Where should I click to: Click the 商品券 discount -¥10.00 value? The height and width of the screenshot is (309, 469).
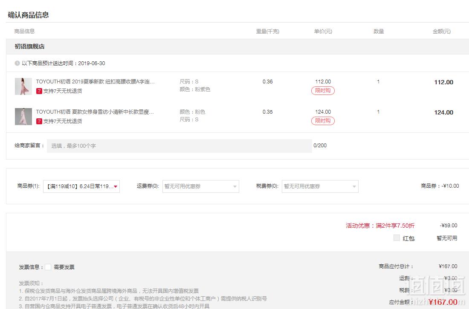[x=450, y=186]
